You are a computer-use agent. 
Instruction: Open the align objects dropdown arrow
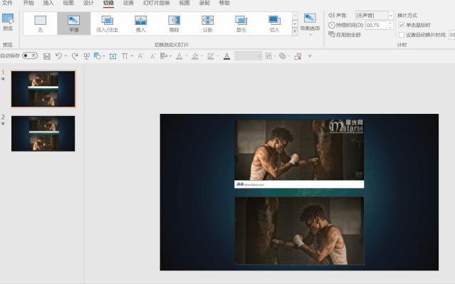[x=170, y=56]
